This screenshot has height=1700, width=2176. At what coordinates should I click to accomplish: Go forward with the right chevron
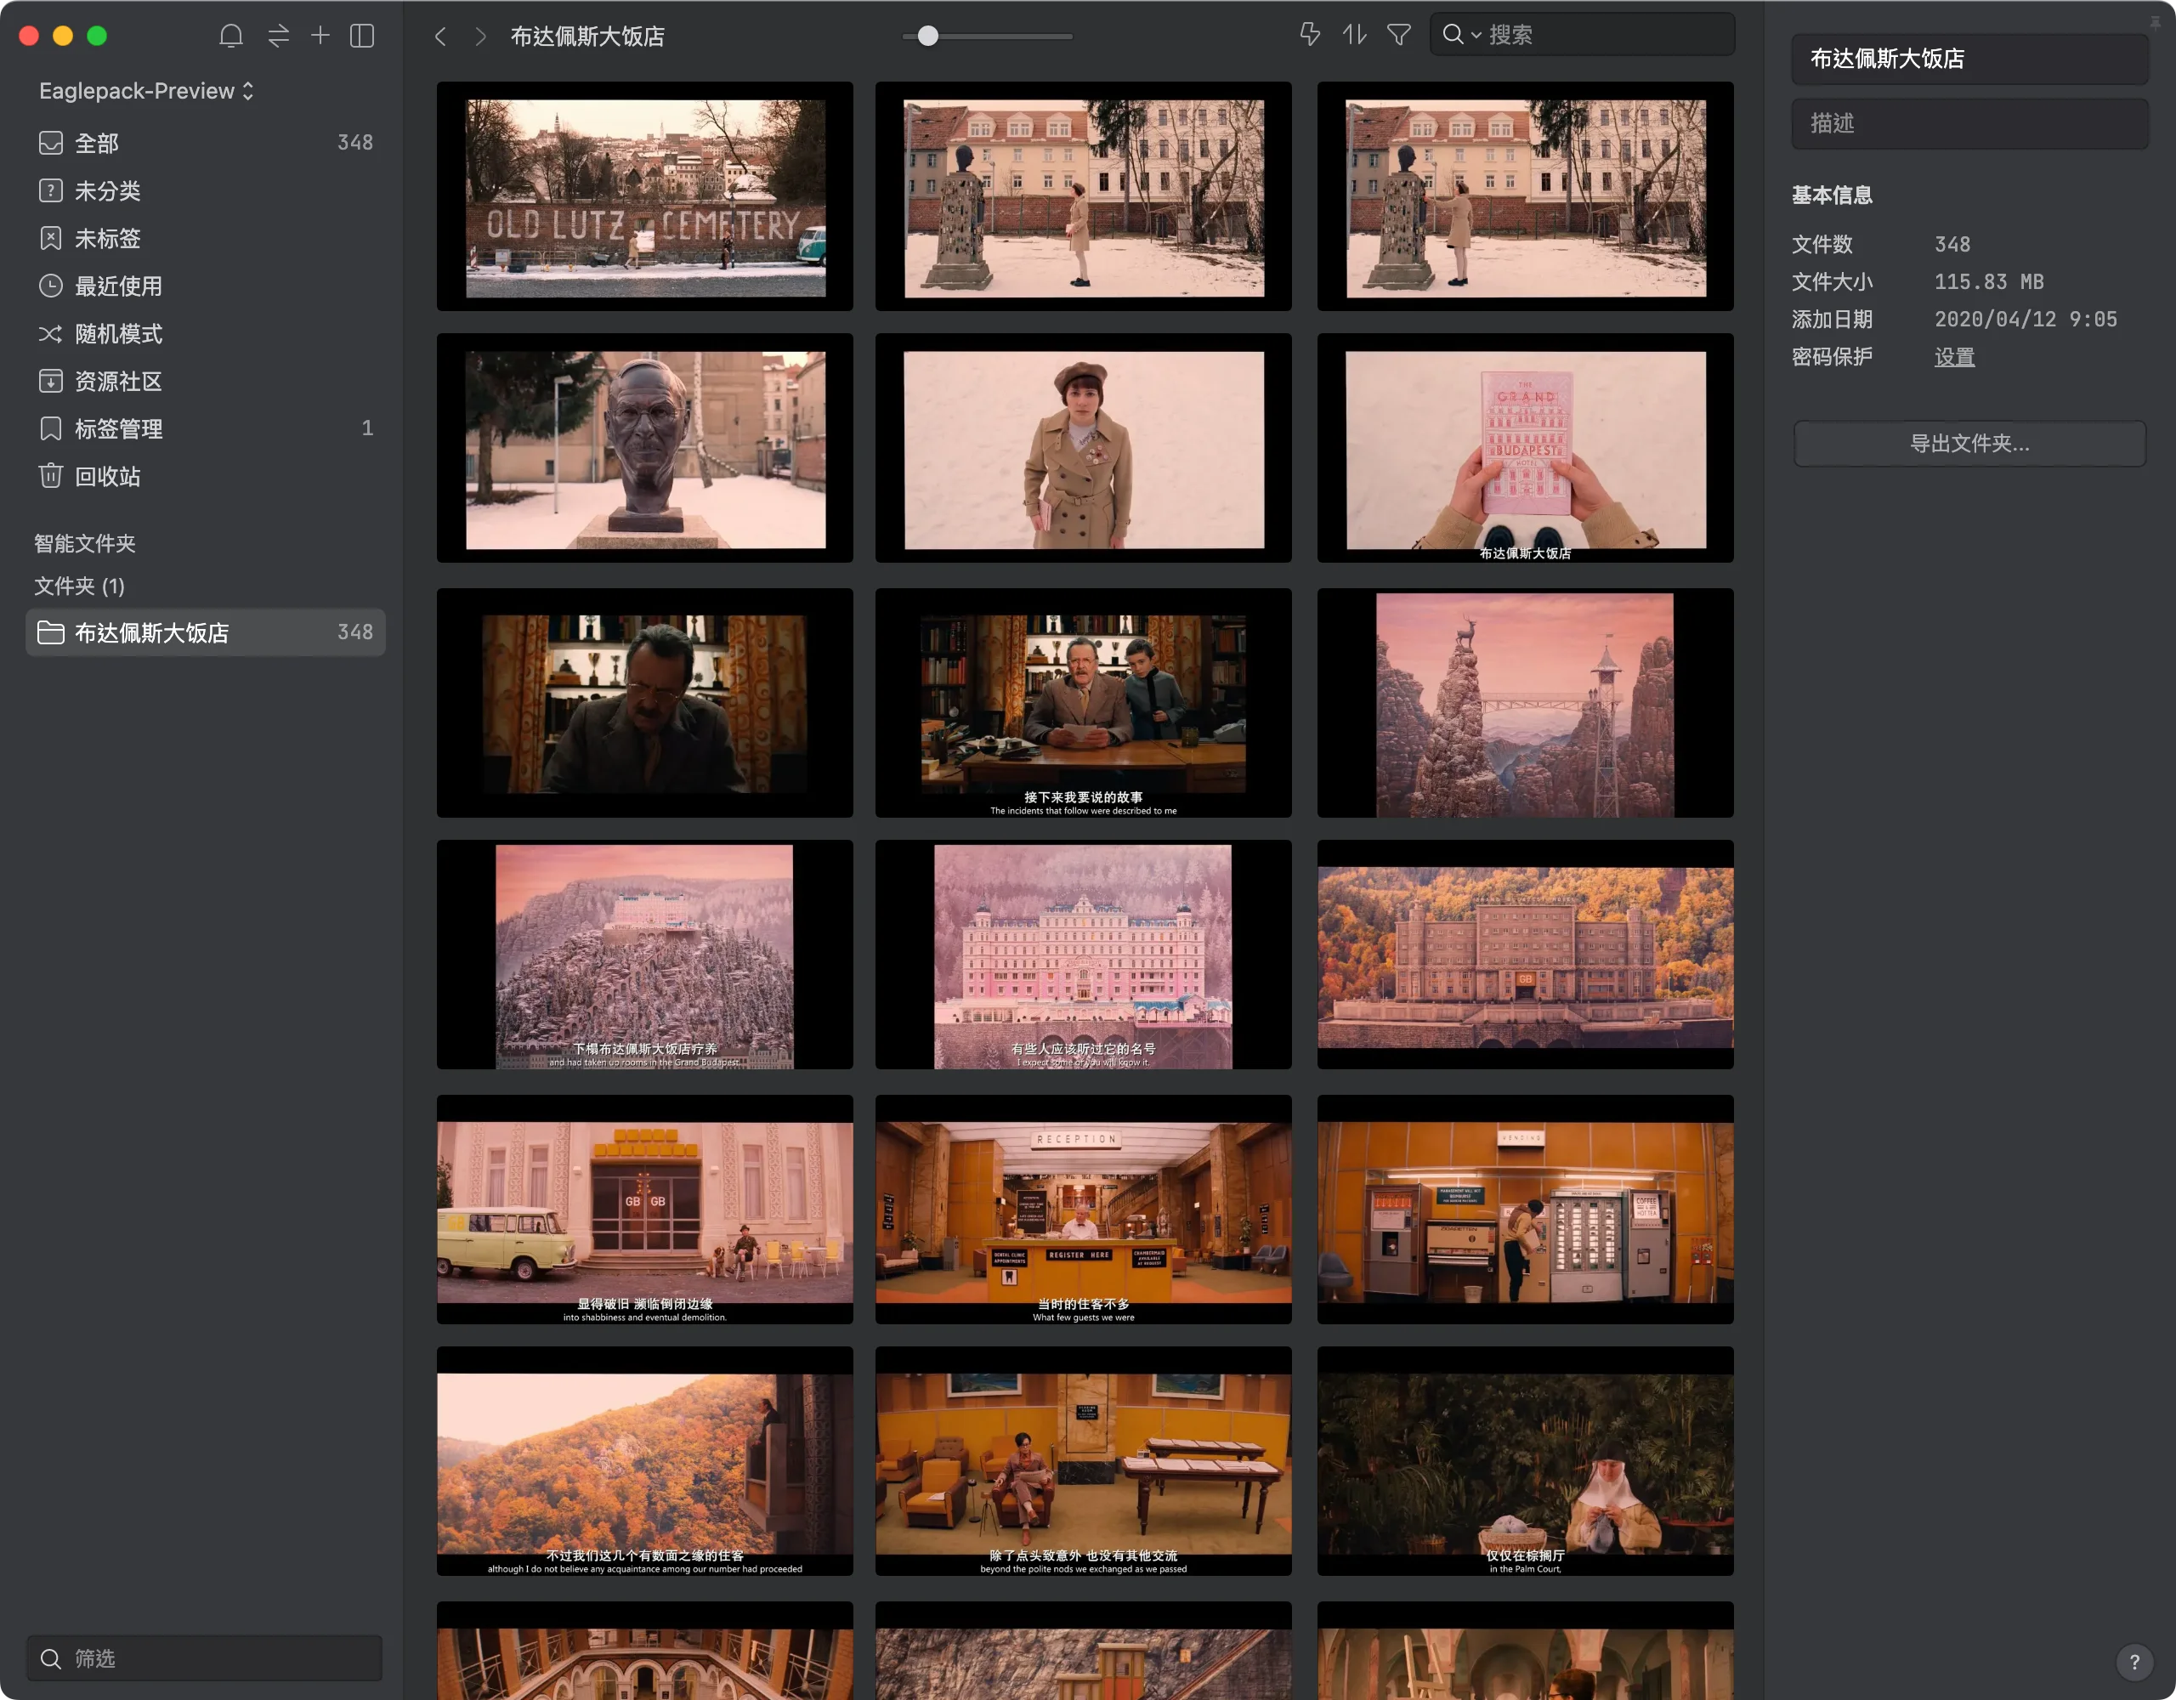(x=481, y=37)
